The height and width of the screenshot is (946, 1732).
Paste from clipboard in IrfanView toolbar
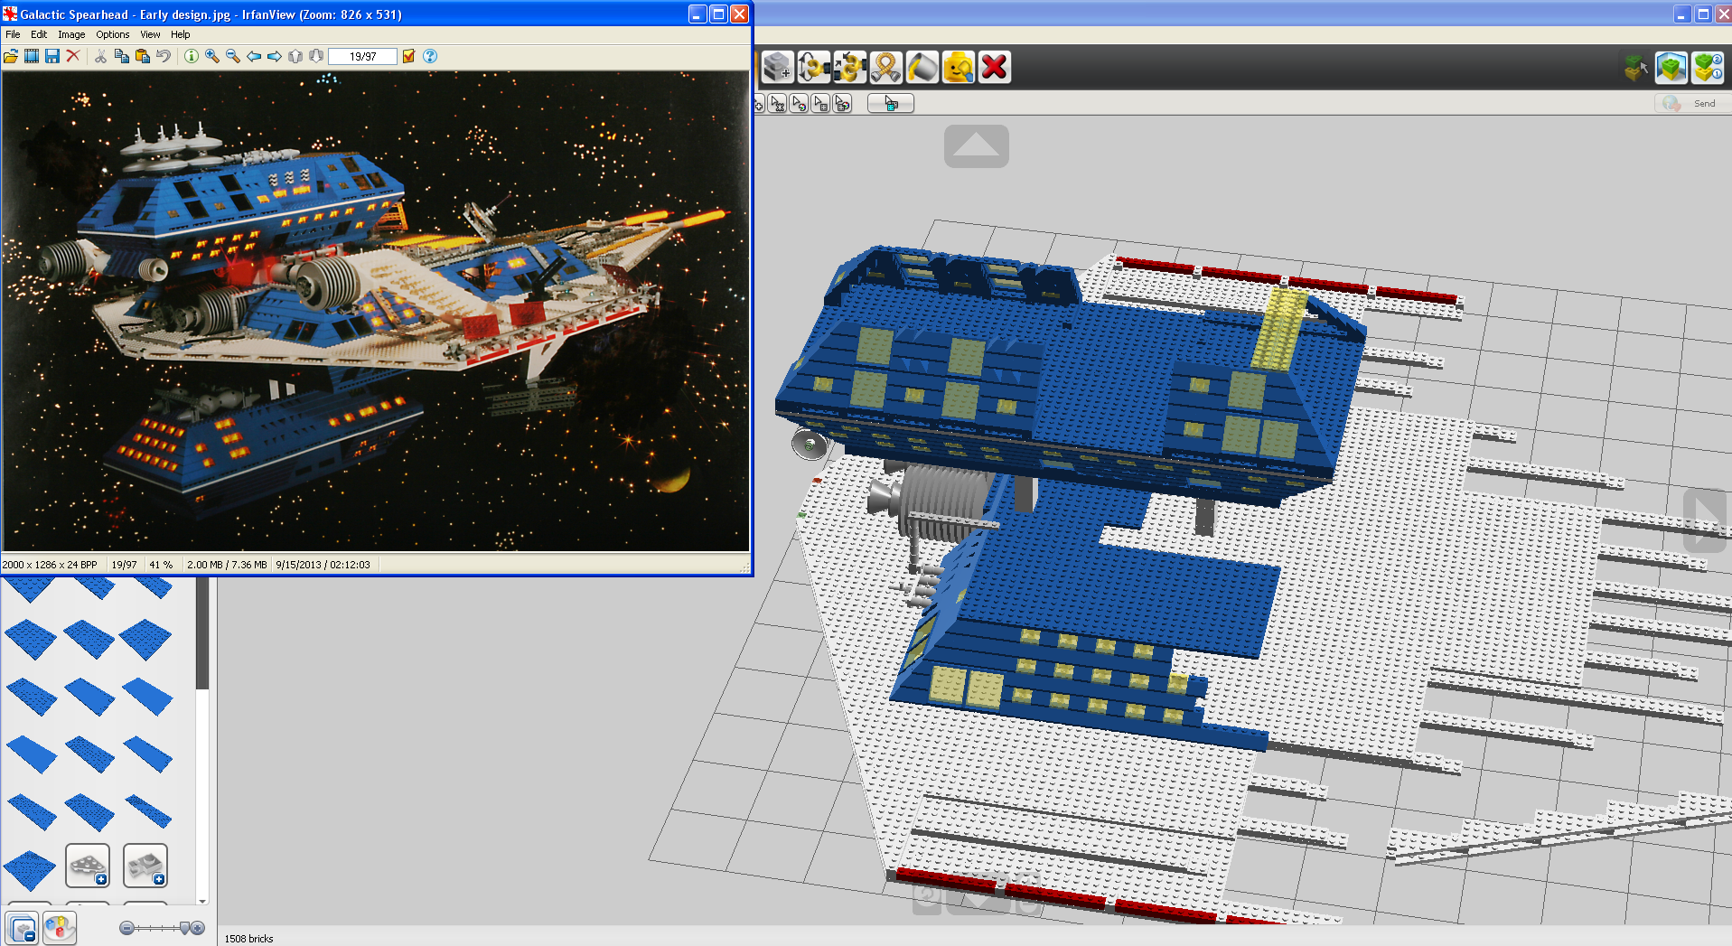pyautogui.click(x=142, y=56)
